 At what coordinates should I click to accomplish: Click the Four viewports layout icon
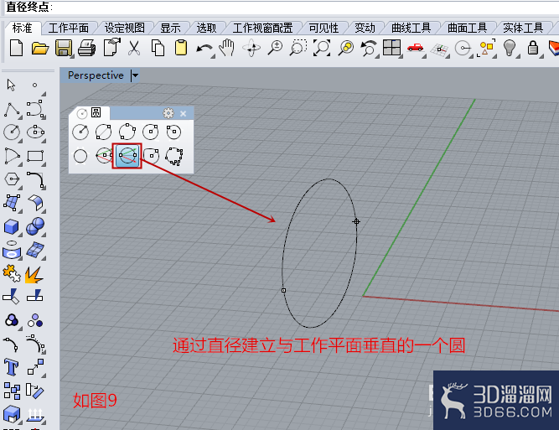[391, 48]
